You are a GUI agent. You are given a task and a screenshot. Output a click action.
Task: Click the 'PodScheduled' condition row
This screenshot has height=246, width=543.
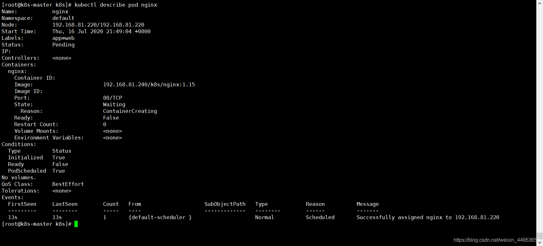(36, 171)
